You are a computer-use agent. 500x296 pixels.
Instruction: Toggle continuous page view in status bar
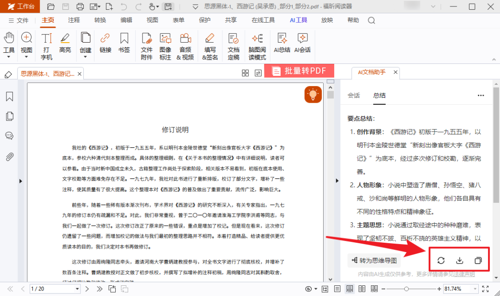pyautogui.click(x=350, y=289)
